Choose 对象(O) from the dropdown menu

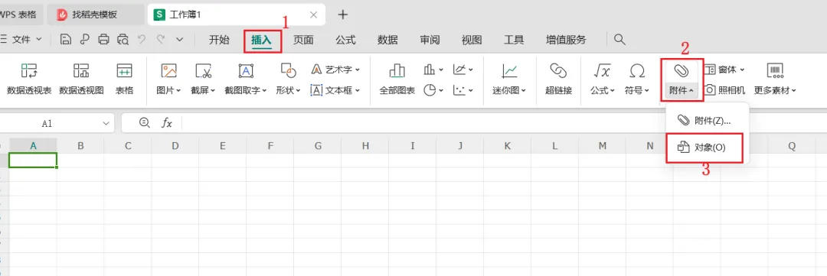tap(704, 148)
